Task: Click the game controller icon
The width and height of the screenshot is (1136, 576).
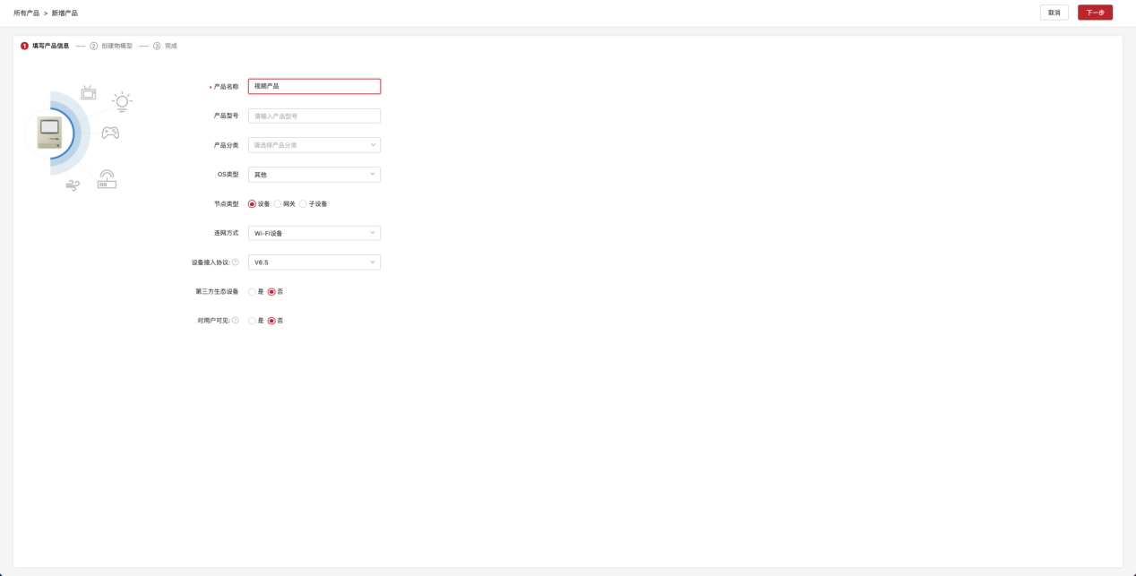Action: point(110,133)
